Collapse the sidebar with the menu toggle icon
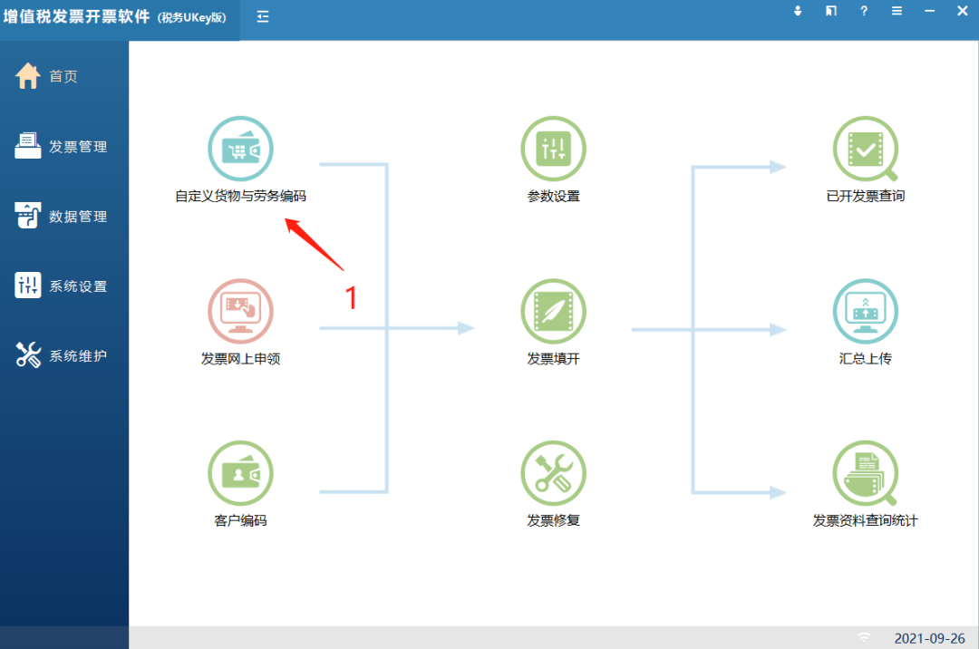The image size is (979, 649). pos(263,17)
